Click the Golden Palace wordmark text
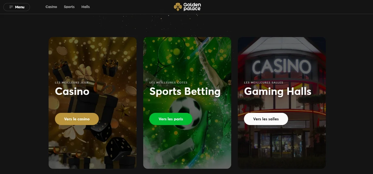 pos(192,7)
